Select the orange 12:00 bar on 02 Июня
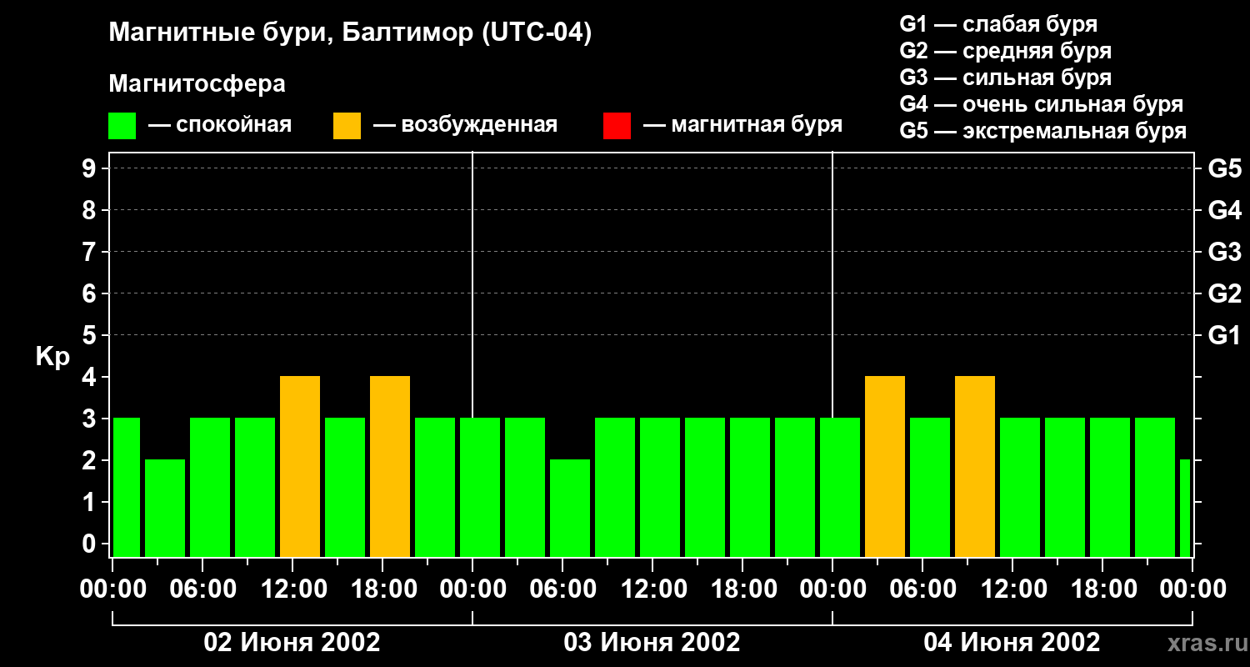This screenshot has width=1250, height=667. tap(300, 467)
